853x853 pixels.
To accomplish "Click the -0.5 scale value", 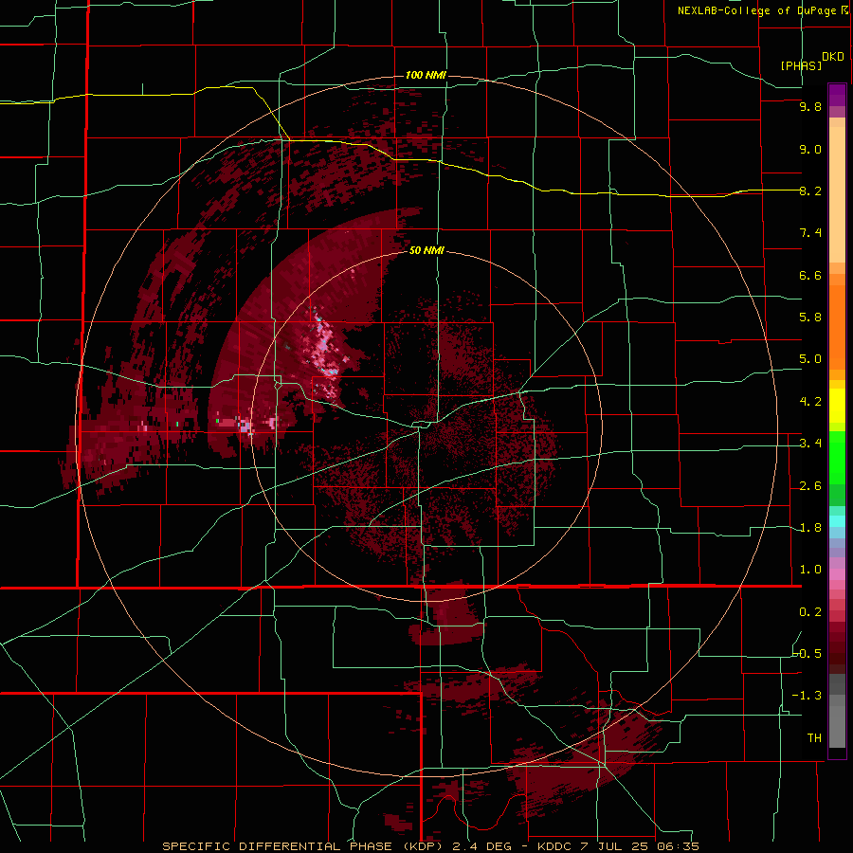I will pos(808,654).
